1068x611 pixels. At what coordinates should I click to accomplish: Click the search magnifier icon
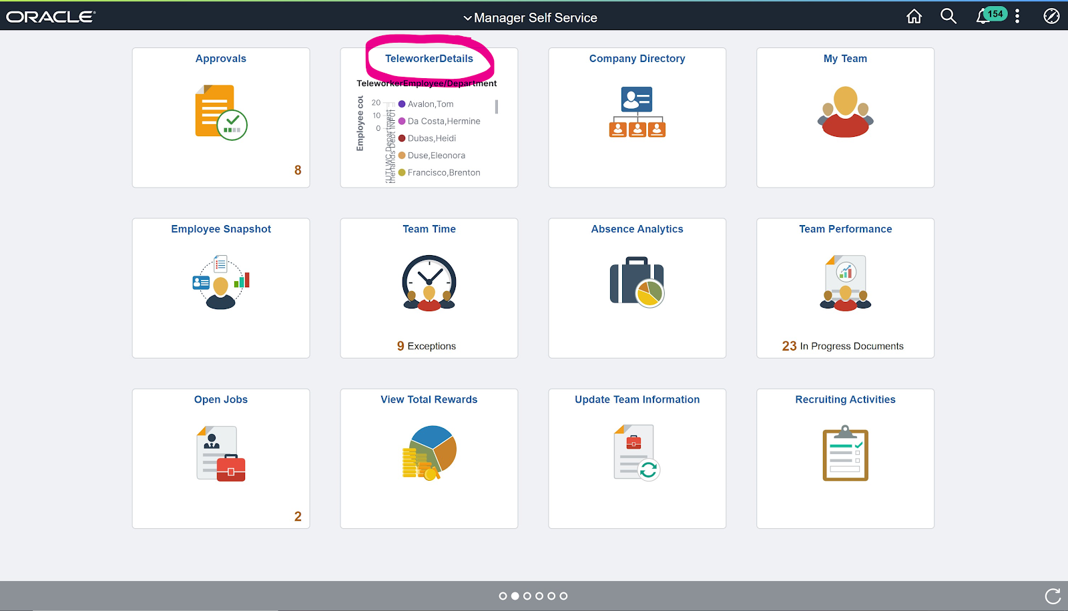[948, 16]
